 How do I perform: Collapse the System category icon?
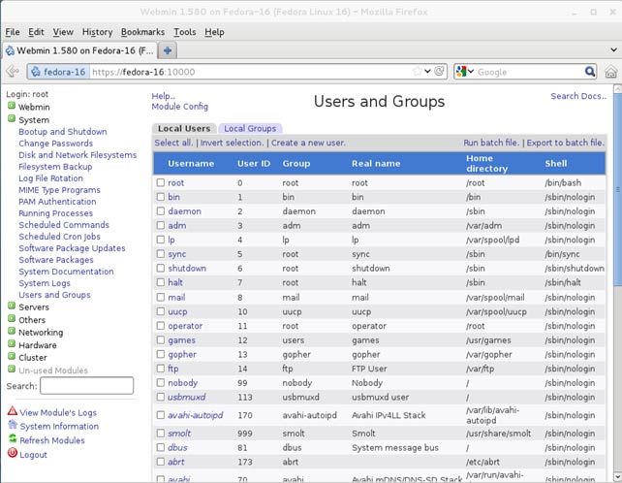click(12, 118)
